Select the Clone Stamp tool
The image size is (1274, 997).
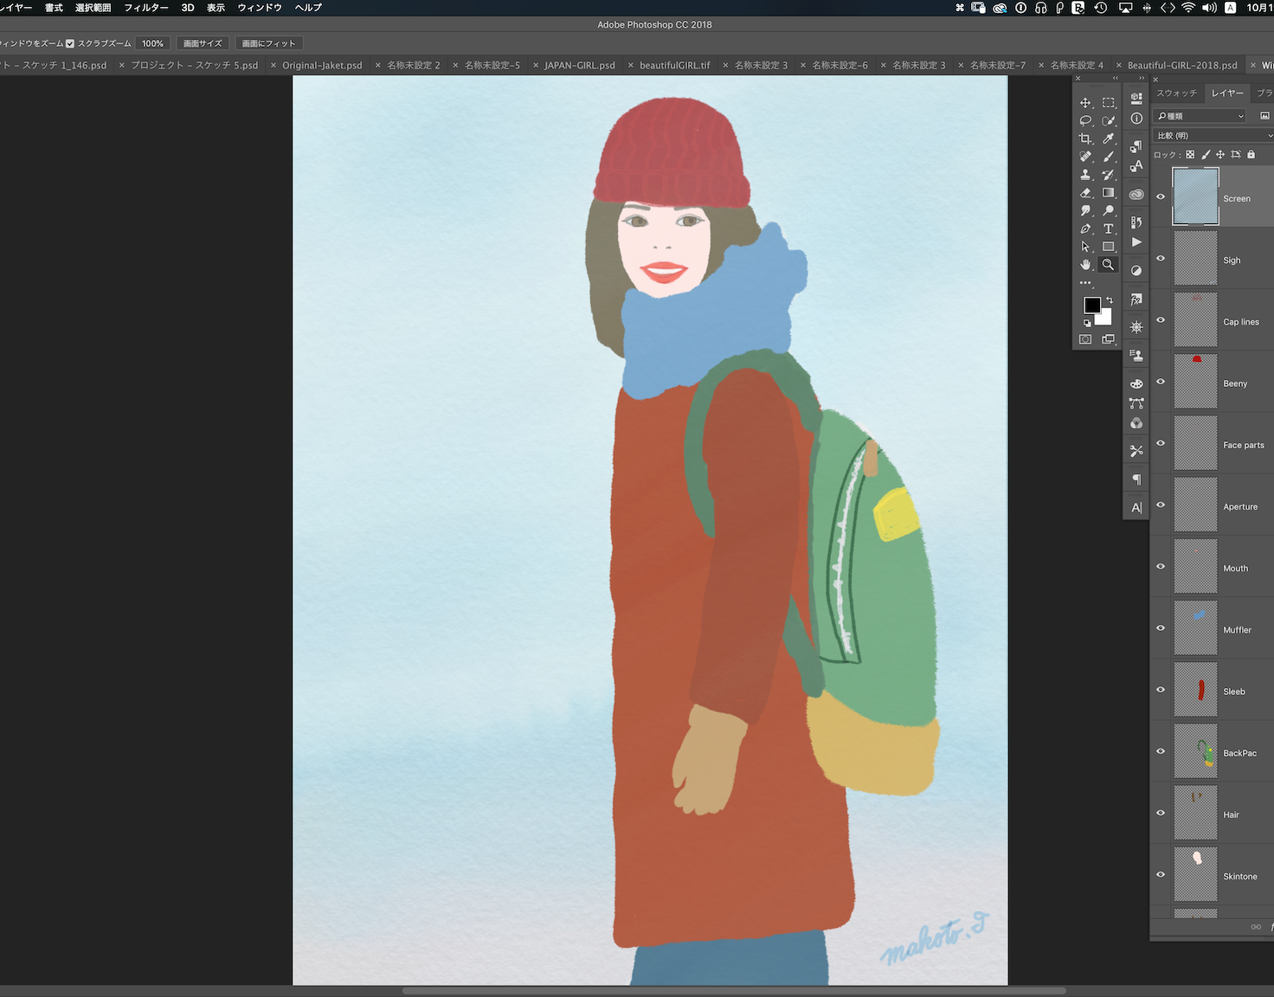pos(1085,175)
